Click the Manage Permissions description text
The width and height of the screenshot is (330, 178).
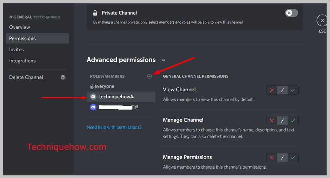coord(215,167)
